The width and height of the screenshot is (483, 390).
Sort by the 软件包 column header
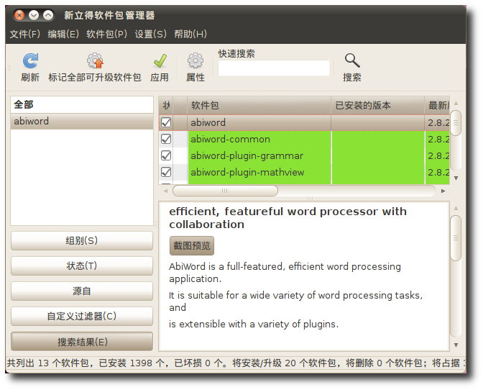[x=259, y=106]
